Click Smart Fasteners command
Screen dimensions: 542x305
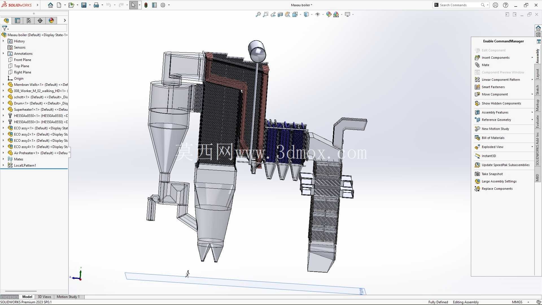click(x=493, y=87)
